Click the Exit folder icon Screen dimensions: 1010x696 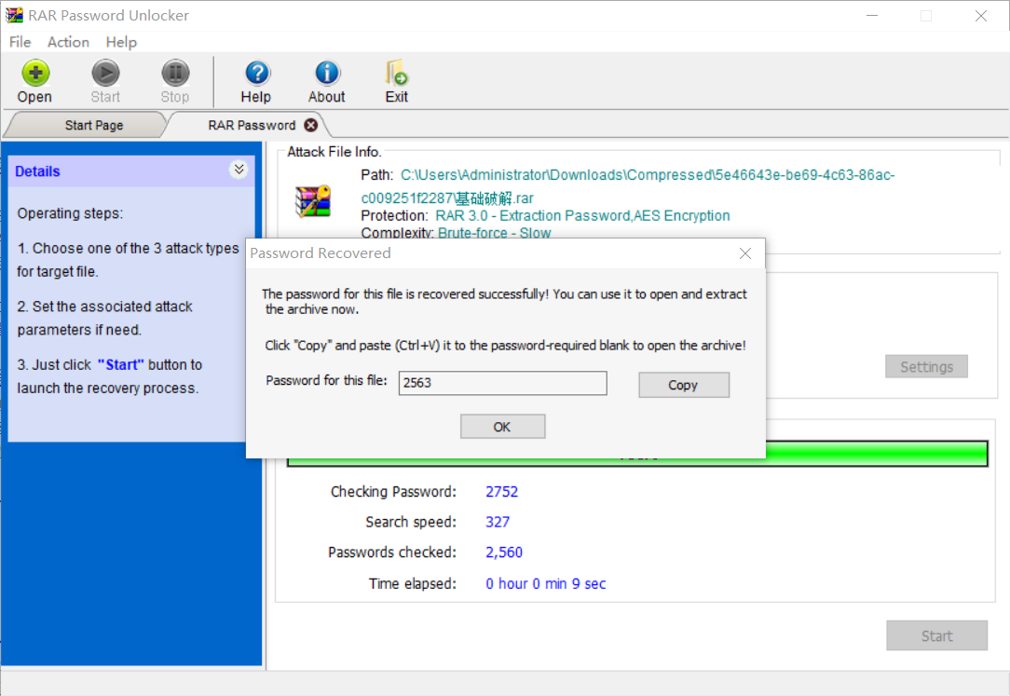point(397,73)
